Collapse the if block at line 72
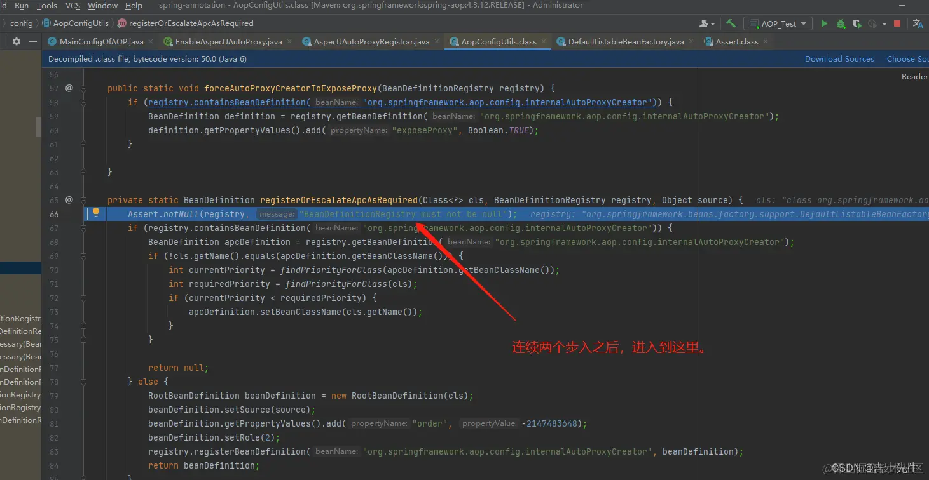Viewport: 929px width, 480px height. [x=83, y=298]
